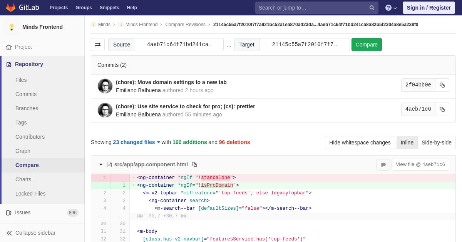This screenshot has width=462, height=242.
Task: Expand the 23 changed files dropdown
Action: point(137,142)
